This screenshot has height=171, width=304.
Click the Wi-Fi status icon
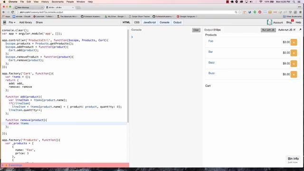tap(261, 2)
